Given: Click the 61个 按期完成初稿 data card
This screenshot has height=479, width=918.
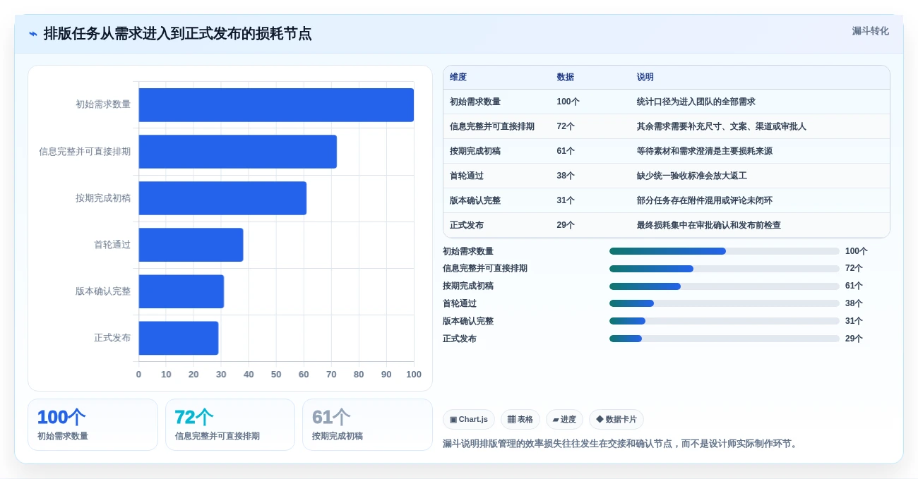Looking at the screenshot, I should [x=367, y=425].
